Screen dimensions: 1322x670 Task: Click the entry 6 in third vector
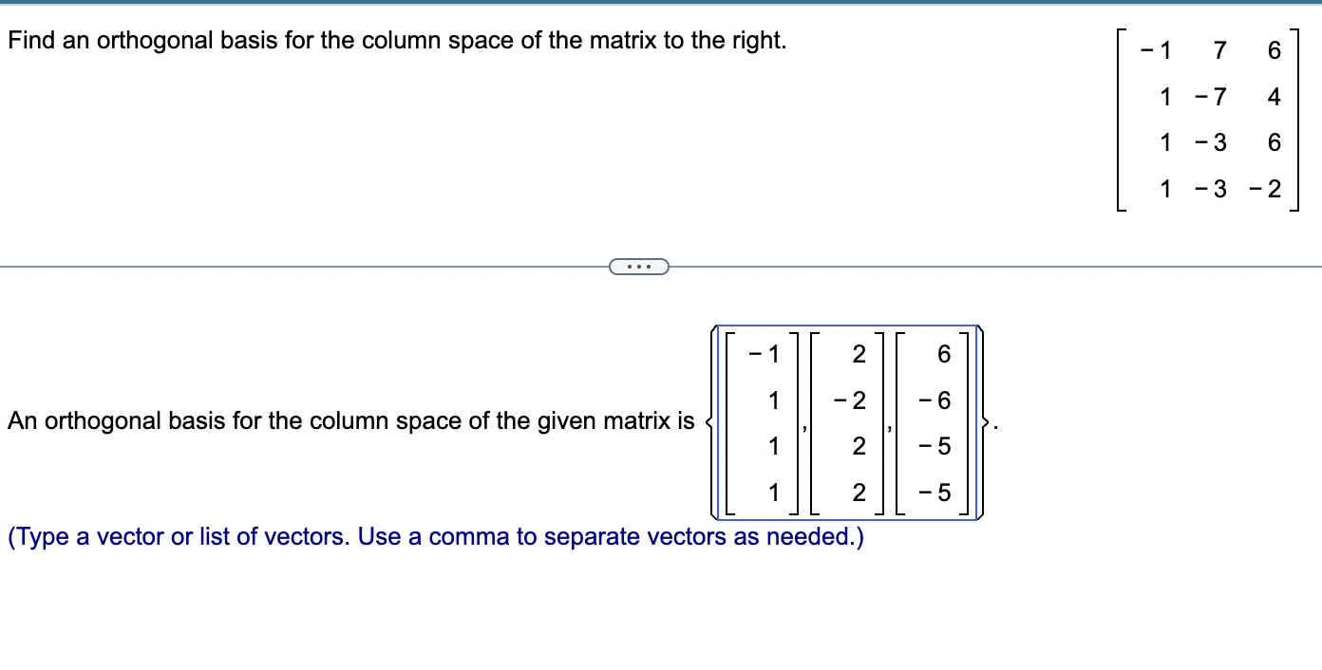pos(942,354)
